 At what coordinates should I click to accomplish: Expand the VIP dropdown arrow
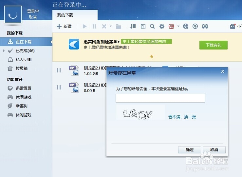coord(178,26)
